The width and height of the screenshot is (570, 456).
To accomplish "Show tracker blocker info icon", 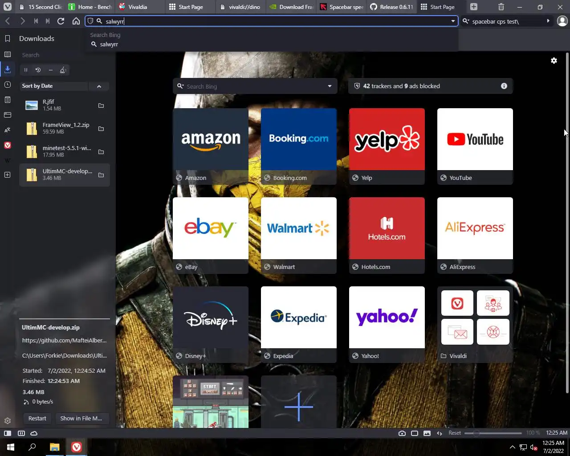I will [504, 86].
